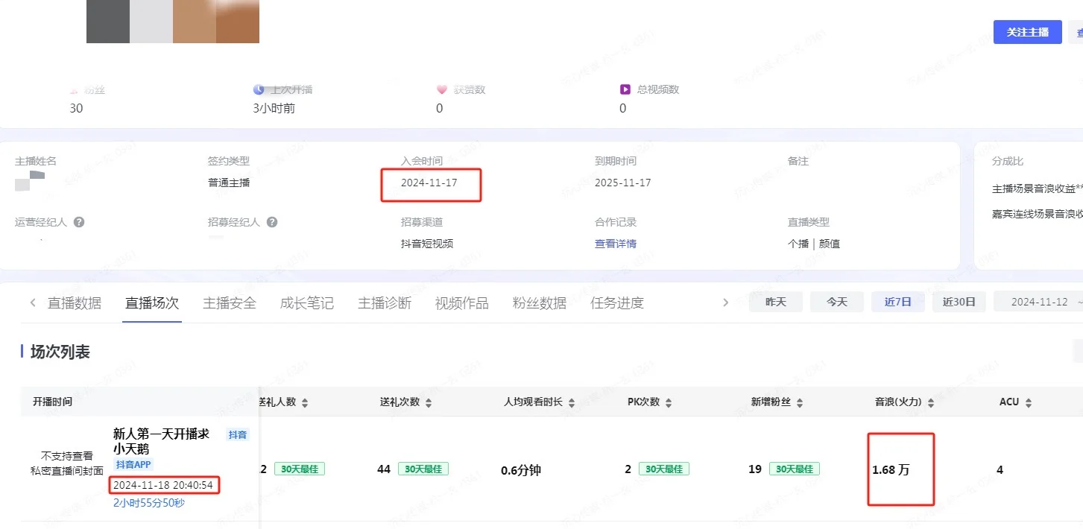Screen dimensions: 1083x529
Task: Open the 主播安全 tab
Action: [x=230, y=303]
